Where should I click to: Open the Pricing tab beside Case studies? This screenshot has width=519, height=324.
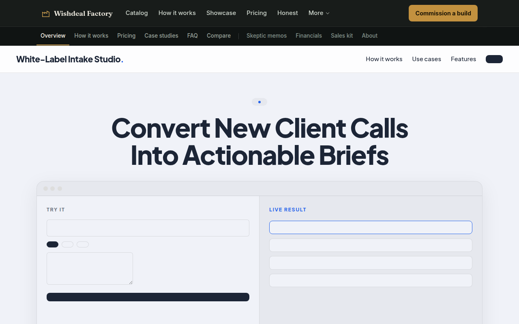pos(127,36)
